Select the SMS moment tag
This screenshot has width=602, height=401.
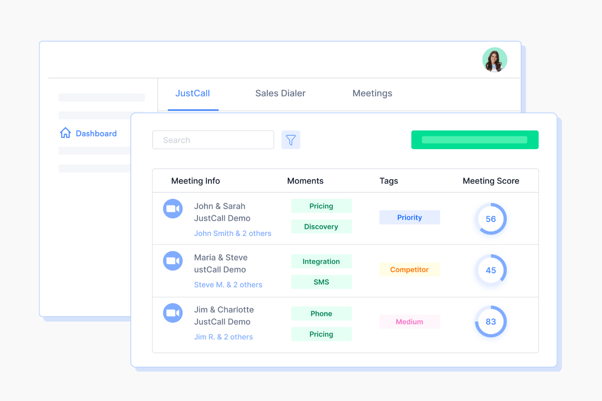pos(321,282)
